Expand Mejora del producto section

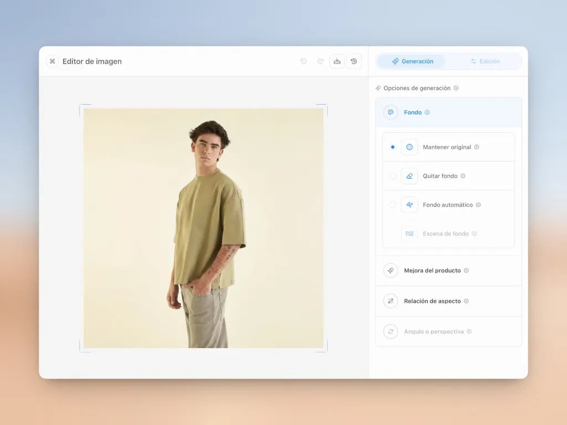point(449,271)
